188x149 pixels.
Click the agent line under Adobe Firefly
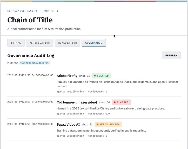[82, 92]
